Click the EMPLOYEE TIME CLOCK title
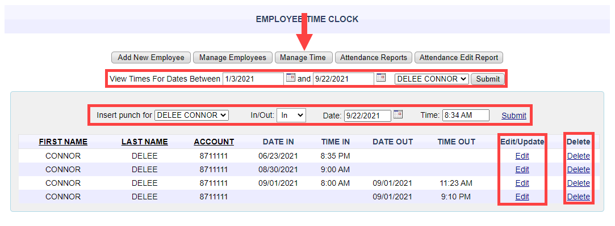 point(307,19)
